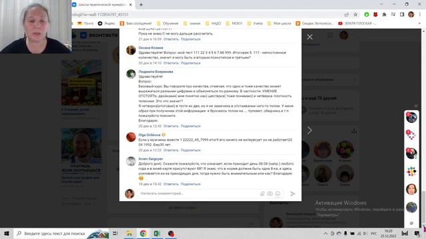Viewport: 426px width, 239px height.
Task: Go to next item with right chevron
Action: 310,130
